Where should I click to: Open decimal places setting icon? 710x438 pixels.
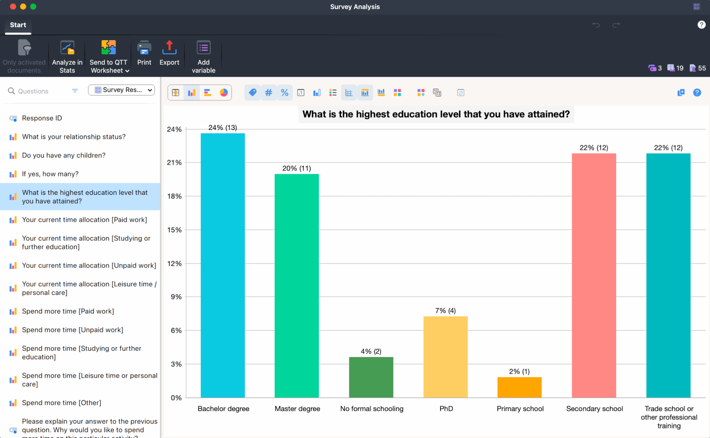[301, 92]
